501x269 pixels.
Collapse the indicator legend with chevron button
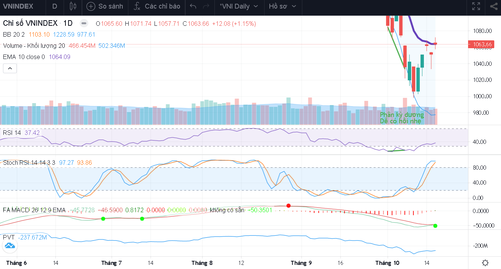coord(10,68)
